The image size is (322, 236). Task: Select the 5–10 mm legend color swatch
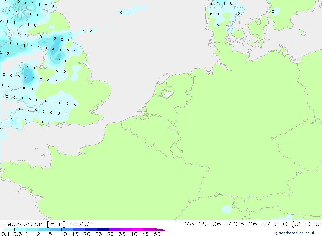tap(56, 230)
